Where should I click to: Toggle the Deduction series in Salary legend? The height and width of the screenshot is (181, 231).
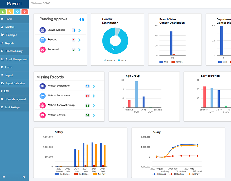pos(177,174)
